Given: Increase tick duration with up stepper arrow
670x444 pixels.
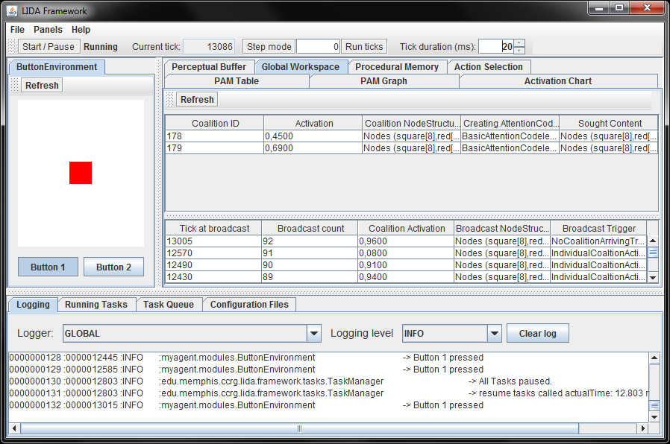Looking at the screenshot, I should pyautogui.click(x=519, y=42).
